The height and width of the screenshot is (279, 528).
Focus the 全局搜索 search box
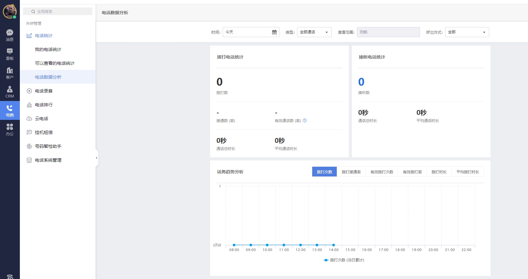click(58, 11)
